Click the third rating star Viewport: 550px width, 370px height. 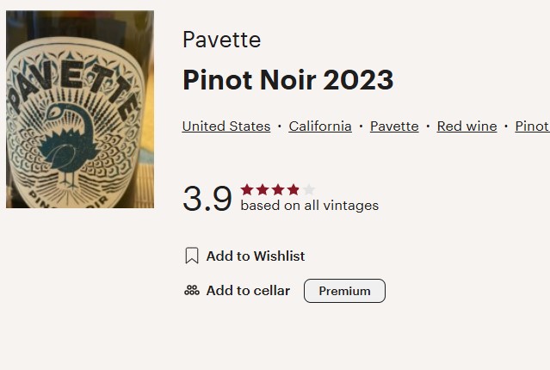click(x=278, y=189)
